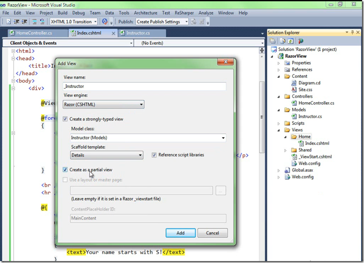Viewport: 364px width, 263px height.
Task: Uncheck Create as a partial view
Action: [65, 170]
